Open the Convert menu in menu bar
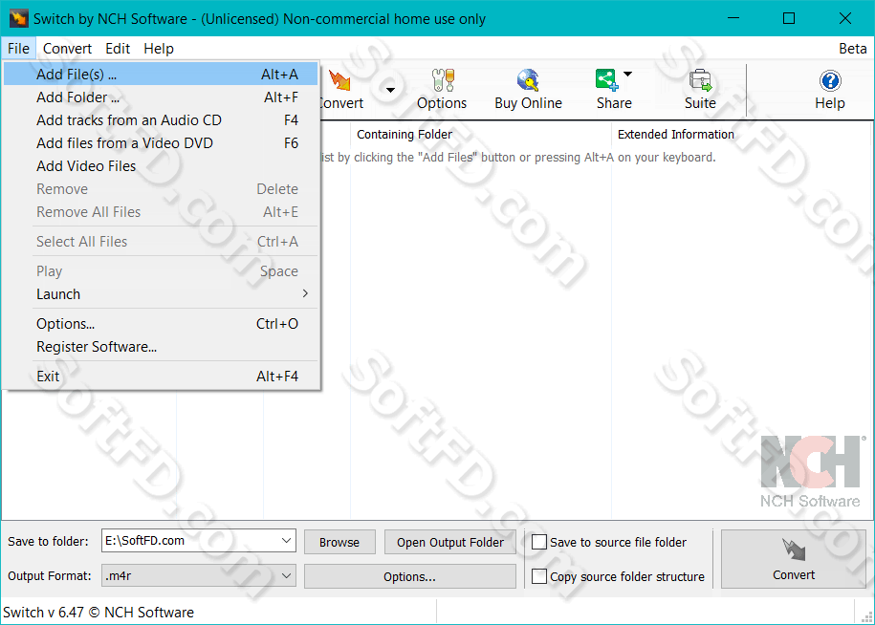875x625 pixels. 68,49
